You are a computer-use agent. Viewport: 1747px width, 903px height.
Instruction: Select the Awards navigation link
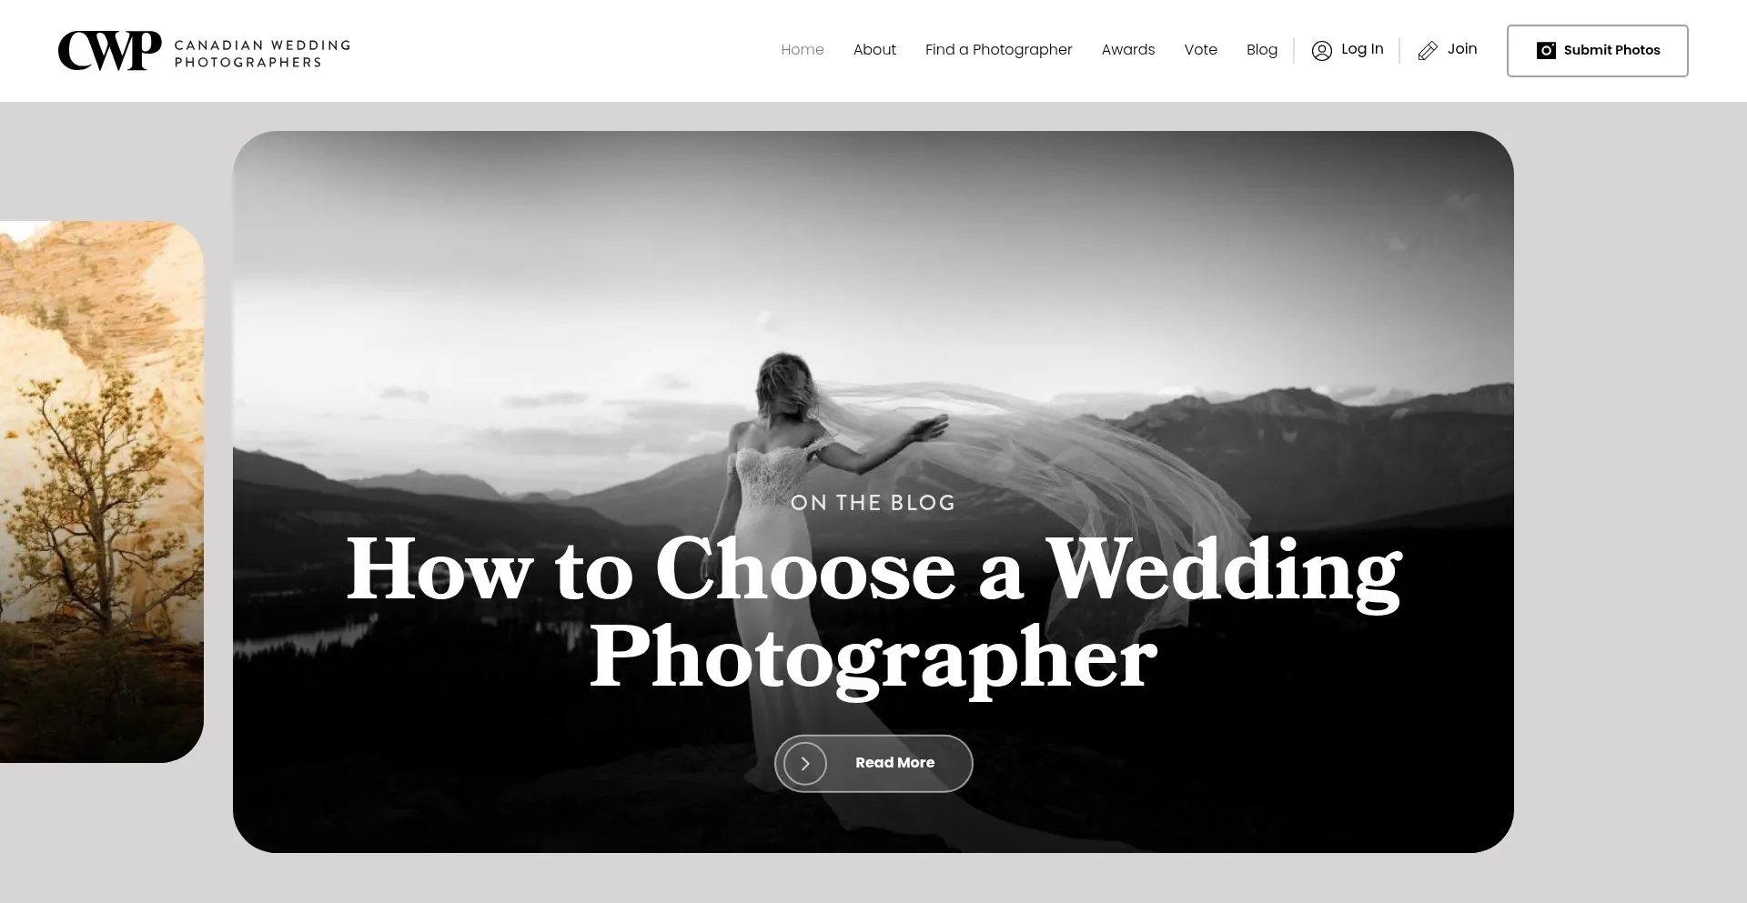1128,50
